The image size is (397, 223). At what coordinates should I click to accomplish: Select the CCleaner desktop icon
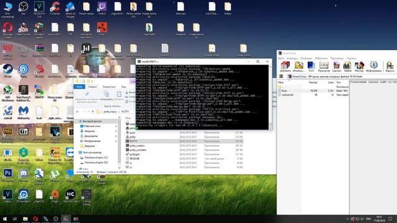click(x=55, y=8)
